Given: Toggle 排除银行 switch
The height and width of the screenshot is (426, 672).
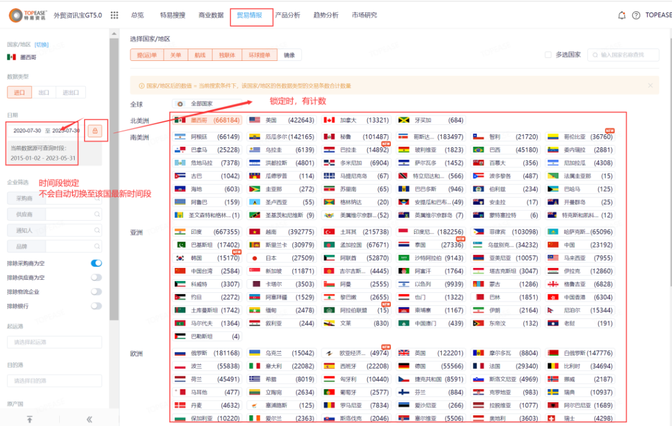Looking at the screenshot, I should [96, 306].
